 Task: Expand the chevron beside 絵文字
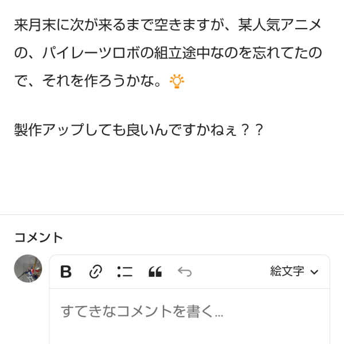tap(314, 272)
